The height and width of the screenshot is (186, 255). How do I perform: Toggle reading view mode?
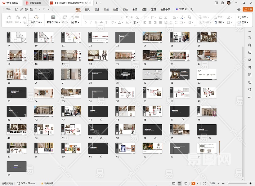pos(186,183)
